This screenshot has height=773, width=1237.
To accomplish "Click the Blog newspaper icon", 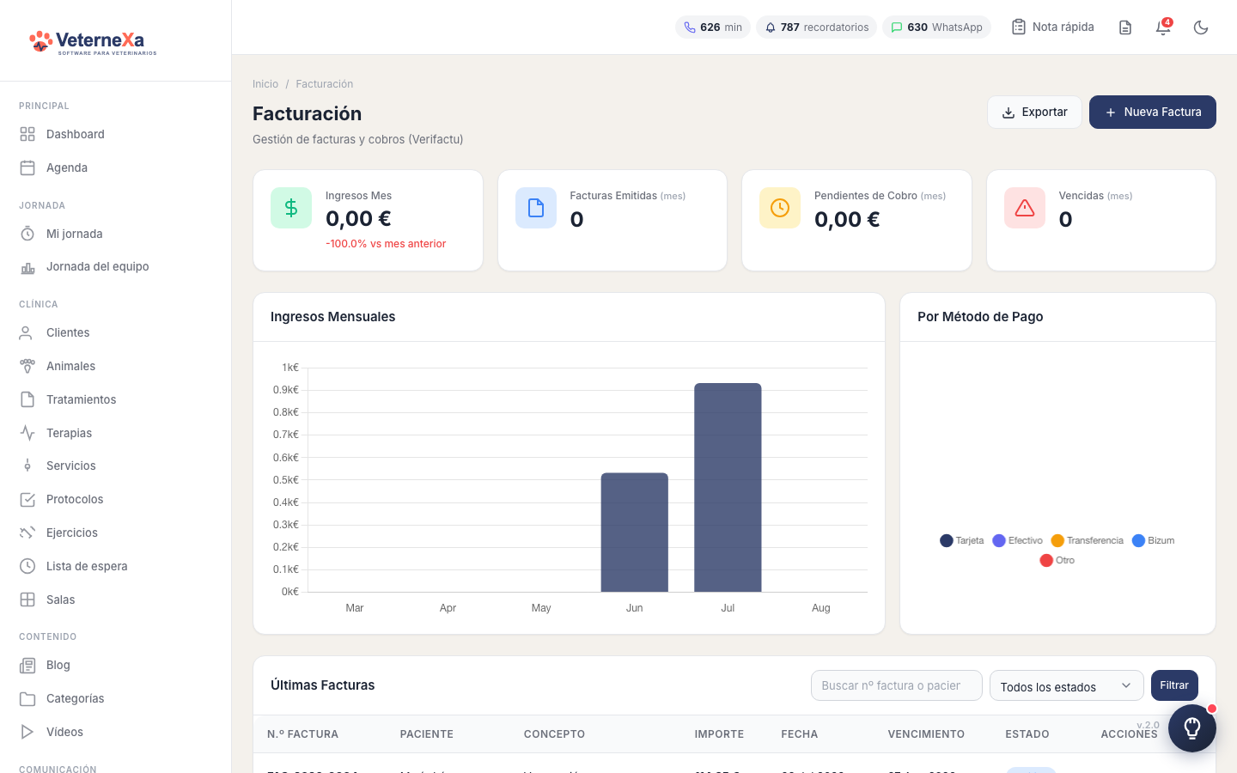I will tap(27, 666).
